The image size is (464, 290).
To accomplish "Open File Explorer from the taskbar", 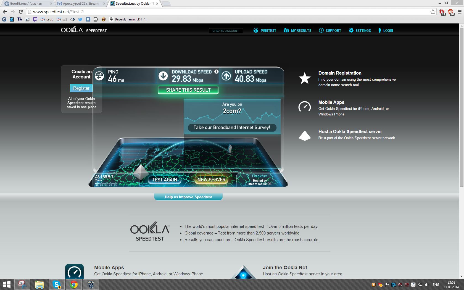I will 39,284.
